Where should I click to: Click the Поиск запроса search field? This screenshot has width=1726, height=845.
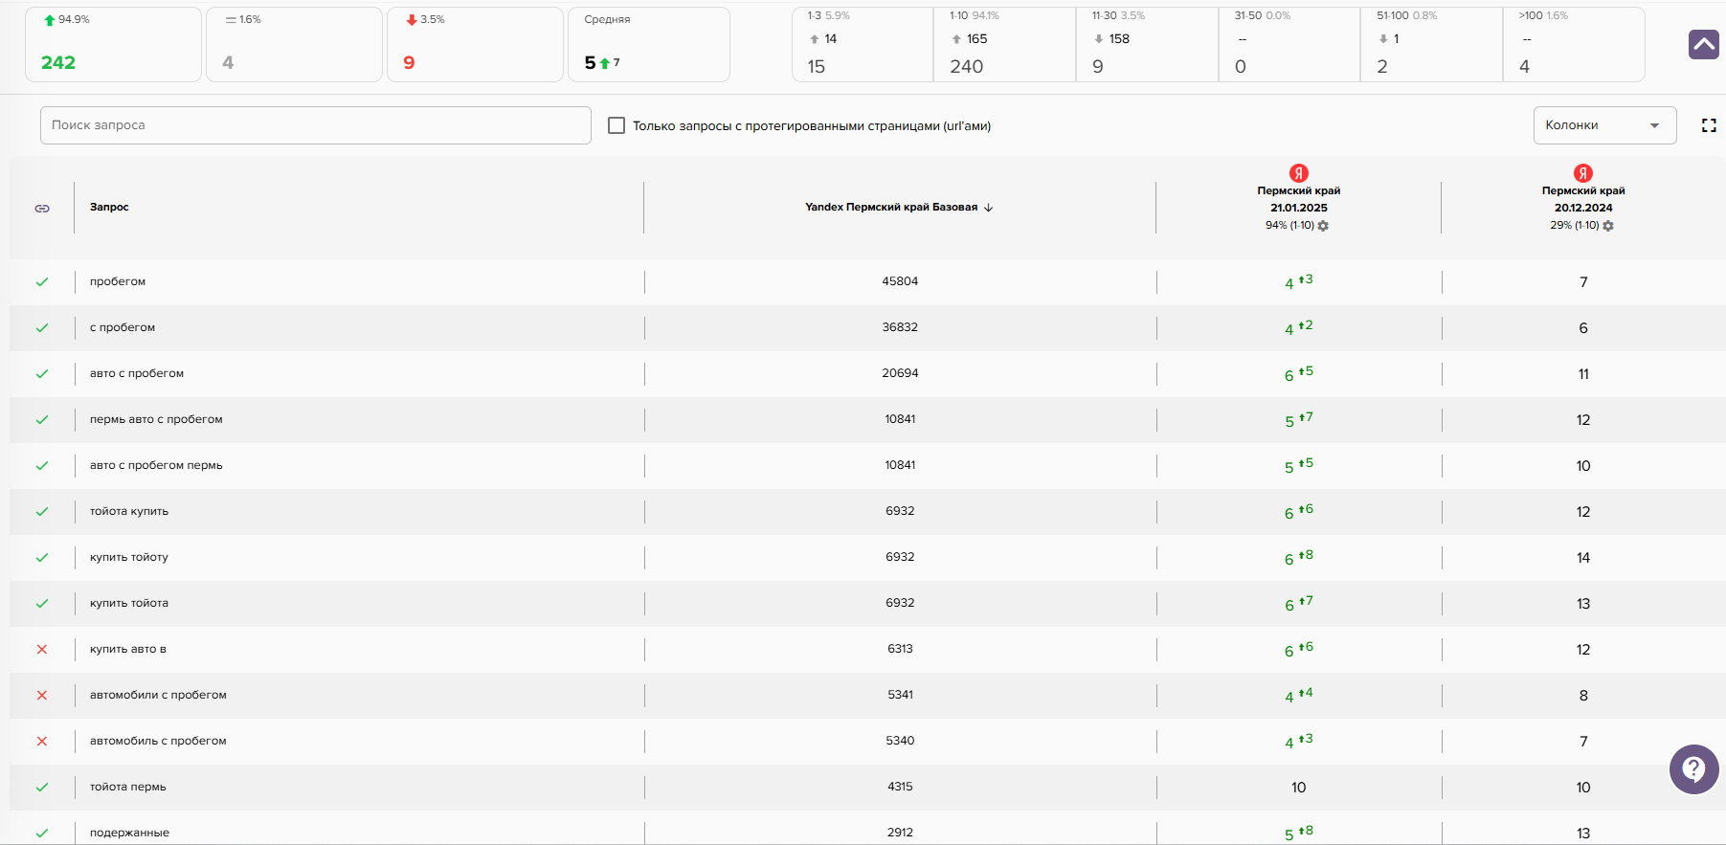click(x=315, y=125)
